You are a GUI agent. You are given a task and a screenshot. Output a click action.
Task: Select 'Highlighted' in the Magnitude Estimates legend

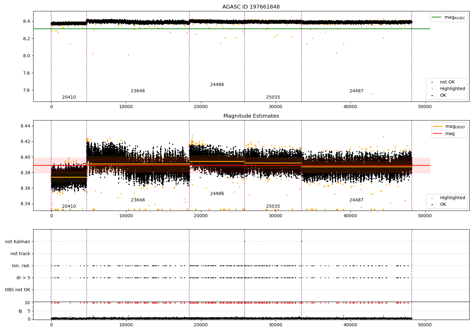[452, 198]
